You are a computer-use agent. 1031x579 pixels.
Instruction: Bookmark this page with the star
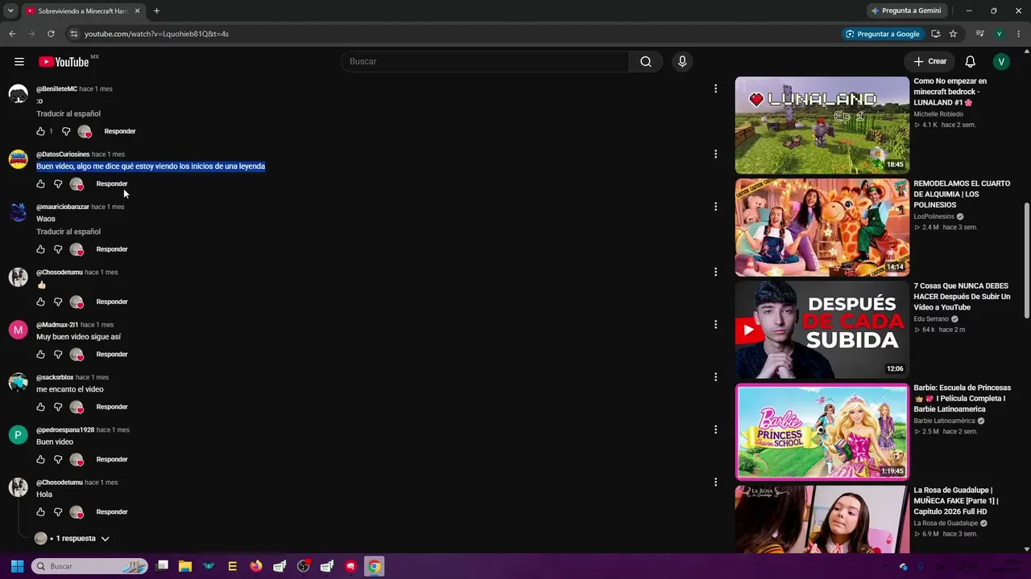[953, 34]
